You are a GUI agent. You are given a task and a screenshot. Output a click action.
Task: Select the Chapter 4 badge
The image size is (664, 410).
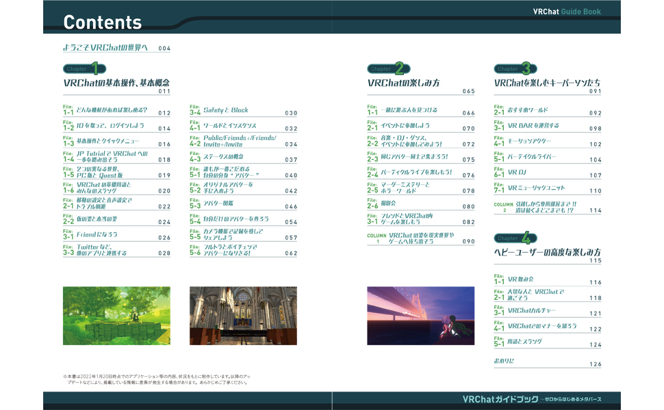[x=515, y=238]
